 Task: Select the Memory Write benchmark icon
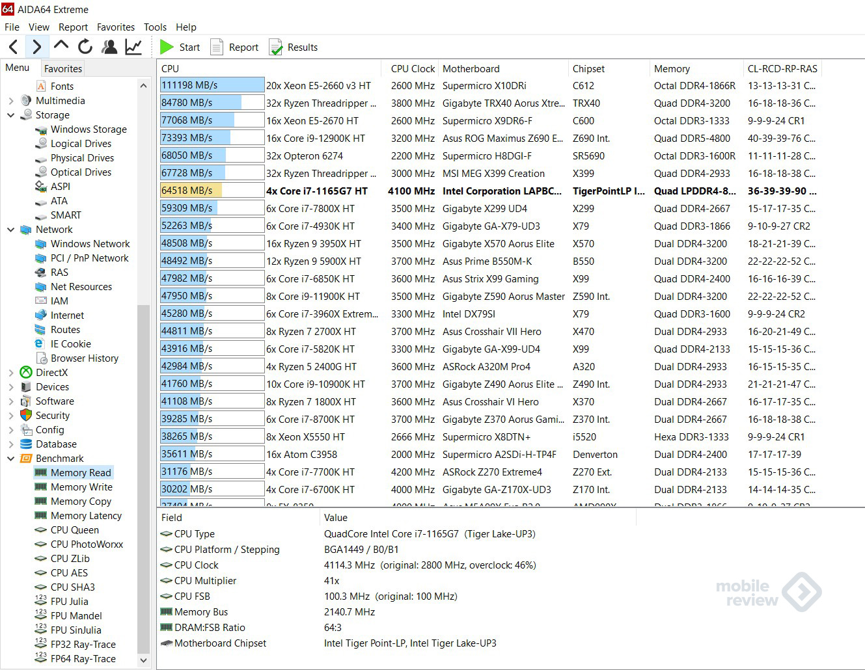point(41,487)
